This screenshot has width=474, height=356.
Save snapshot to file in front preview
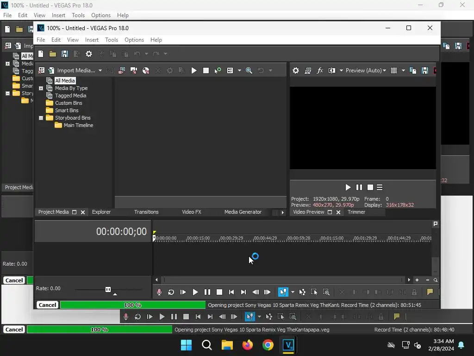(425, 70)
